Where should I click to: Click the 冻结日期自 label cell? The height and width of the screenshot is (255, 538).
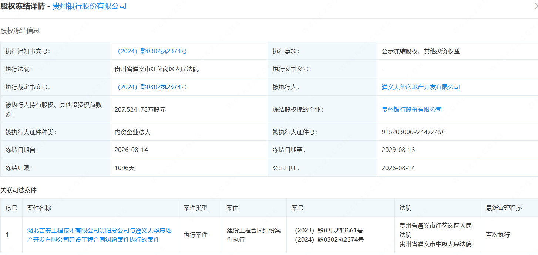pos(55,150)
